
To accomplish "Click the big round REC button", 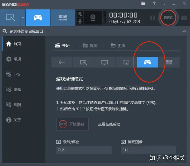I will click(168, 18).
